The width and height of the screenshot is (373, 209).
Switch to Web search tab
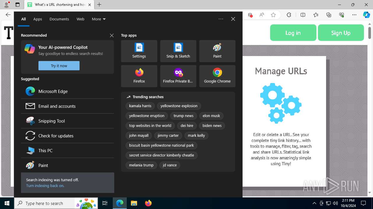pyautogui.click(x=80, y=19)
